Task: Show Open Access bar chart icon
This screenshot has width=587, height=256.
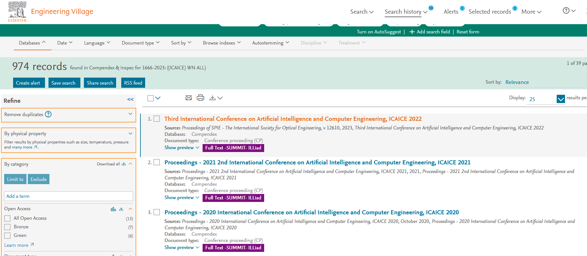Action: 113,209
